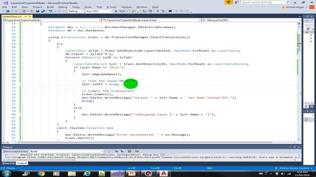Image resolution: width=316 pixels, height=177 pixels.
Task: Click the Save icon in toolbar
Action: (x=38, y=11)
